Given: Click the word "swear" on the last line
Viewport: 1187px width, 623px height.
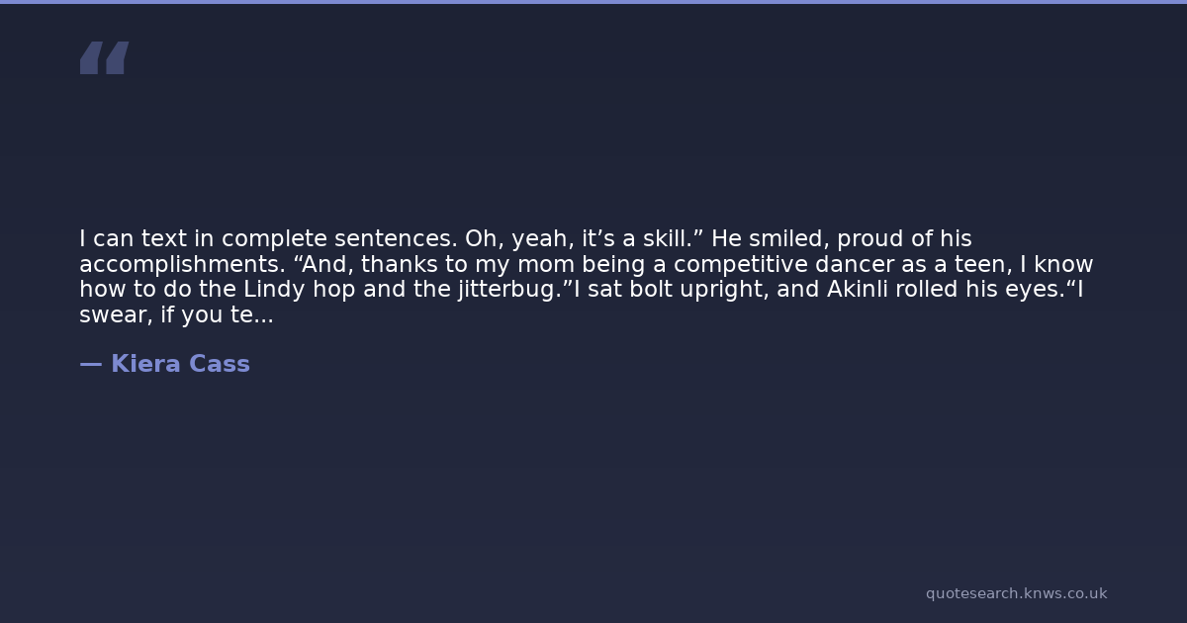Looking at the screenshot, I should pyautogui.click(x=110, y=316).
